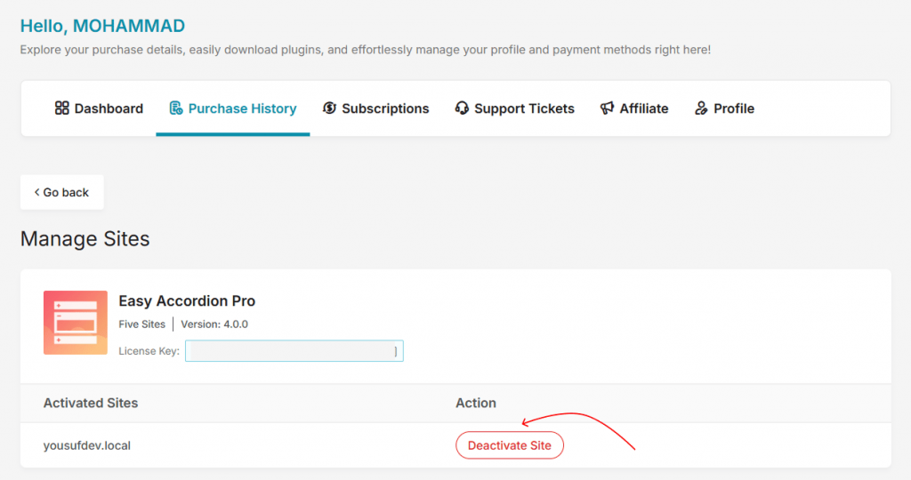Viewport: 911px width, 480px height.
Task: Switch to the Subscriptions tab label
Action: click(385, 108)
